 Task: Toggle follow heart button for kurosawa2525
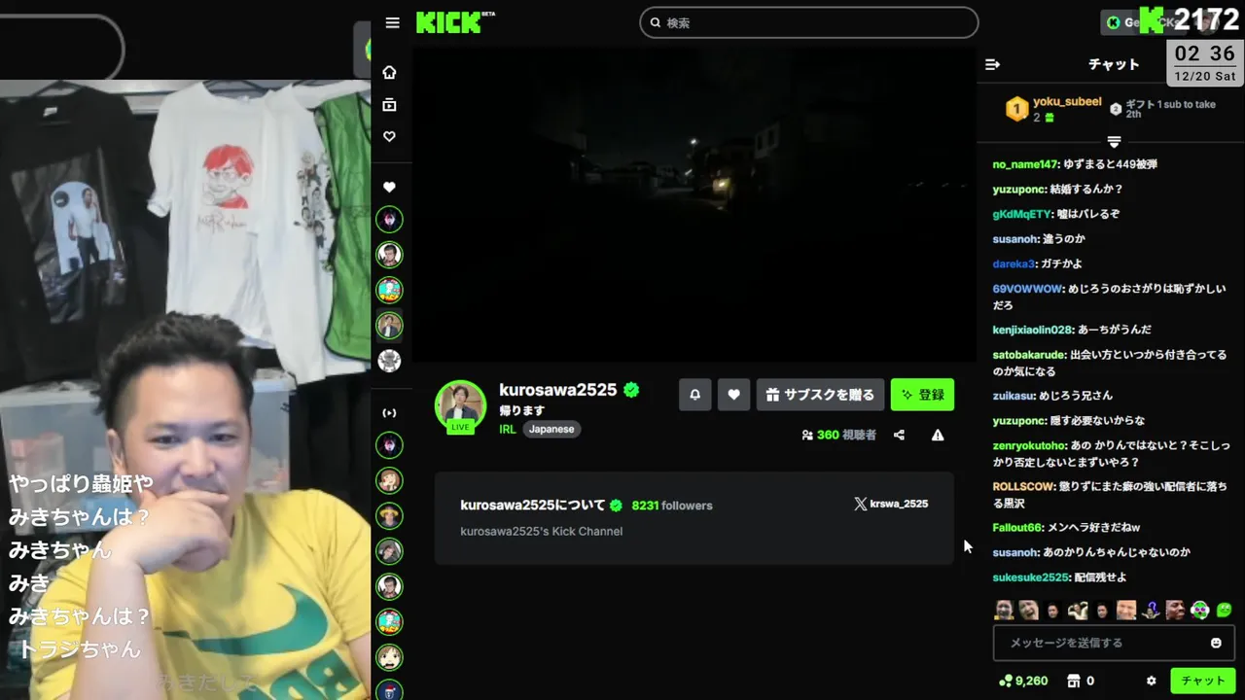[733, 395]
